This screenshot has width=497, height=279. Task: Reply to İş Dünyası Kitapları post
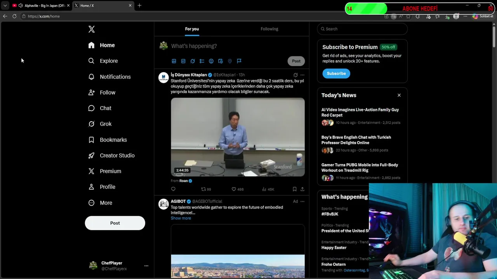point(173,189)
